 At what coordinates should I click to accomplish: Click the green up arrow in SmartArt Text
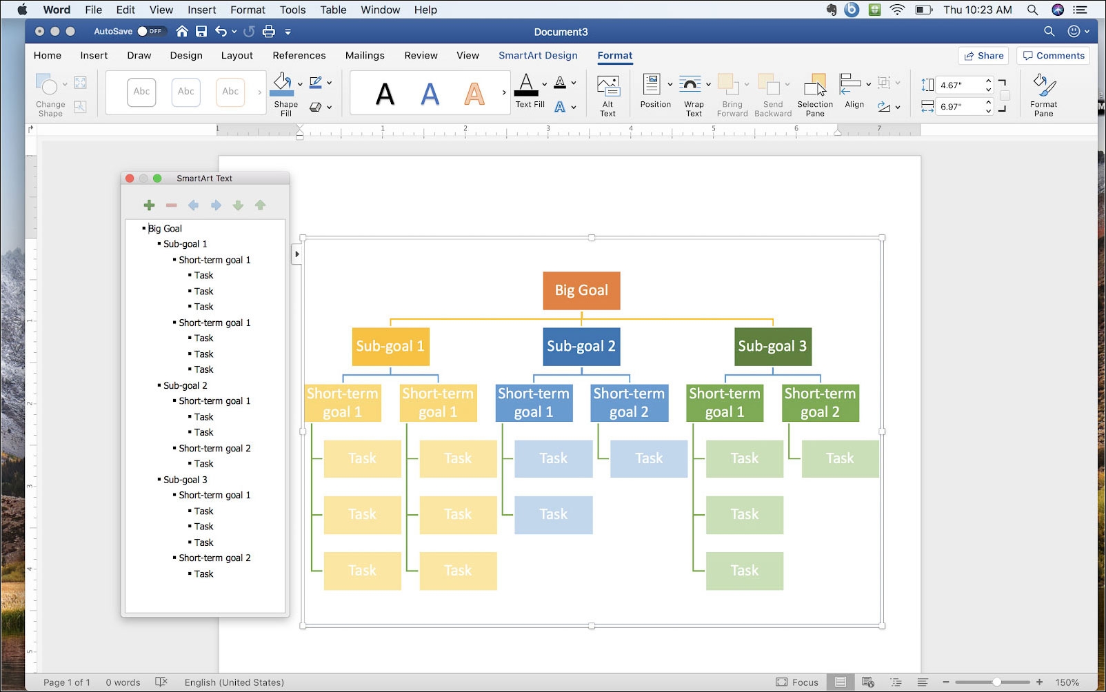click(260, 205)
